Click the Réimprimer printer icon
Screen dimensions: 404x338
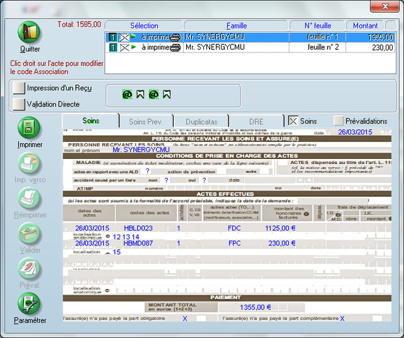pos(30,199)
